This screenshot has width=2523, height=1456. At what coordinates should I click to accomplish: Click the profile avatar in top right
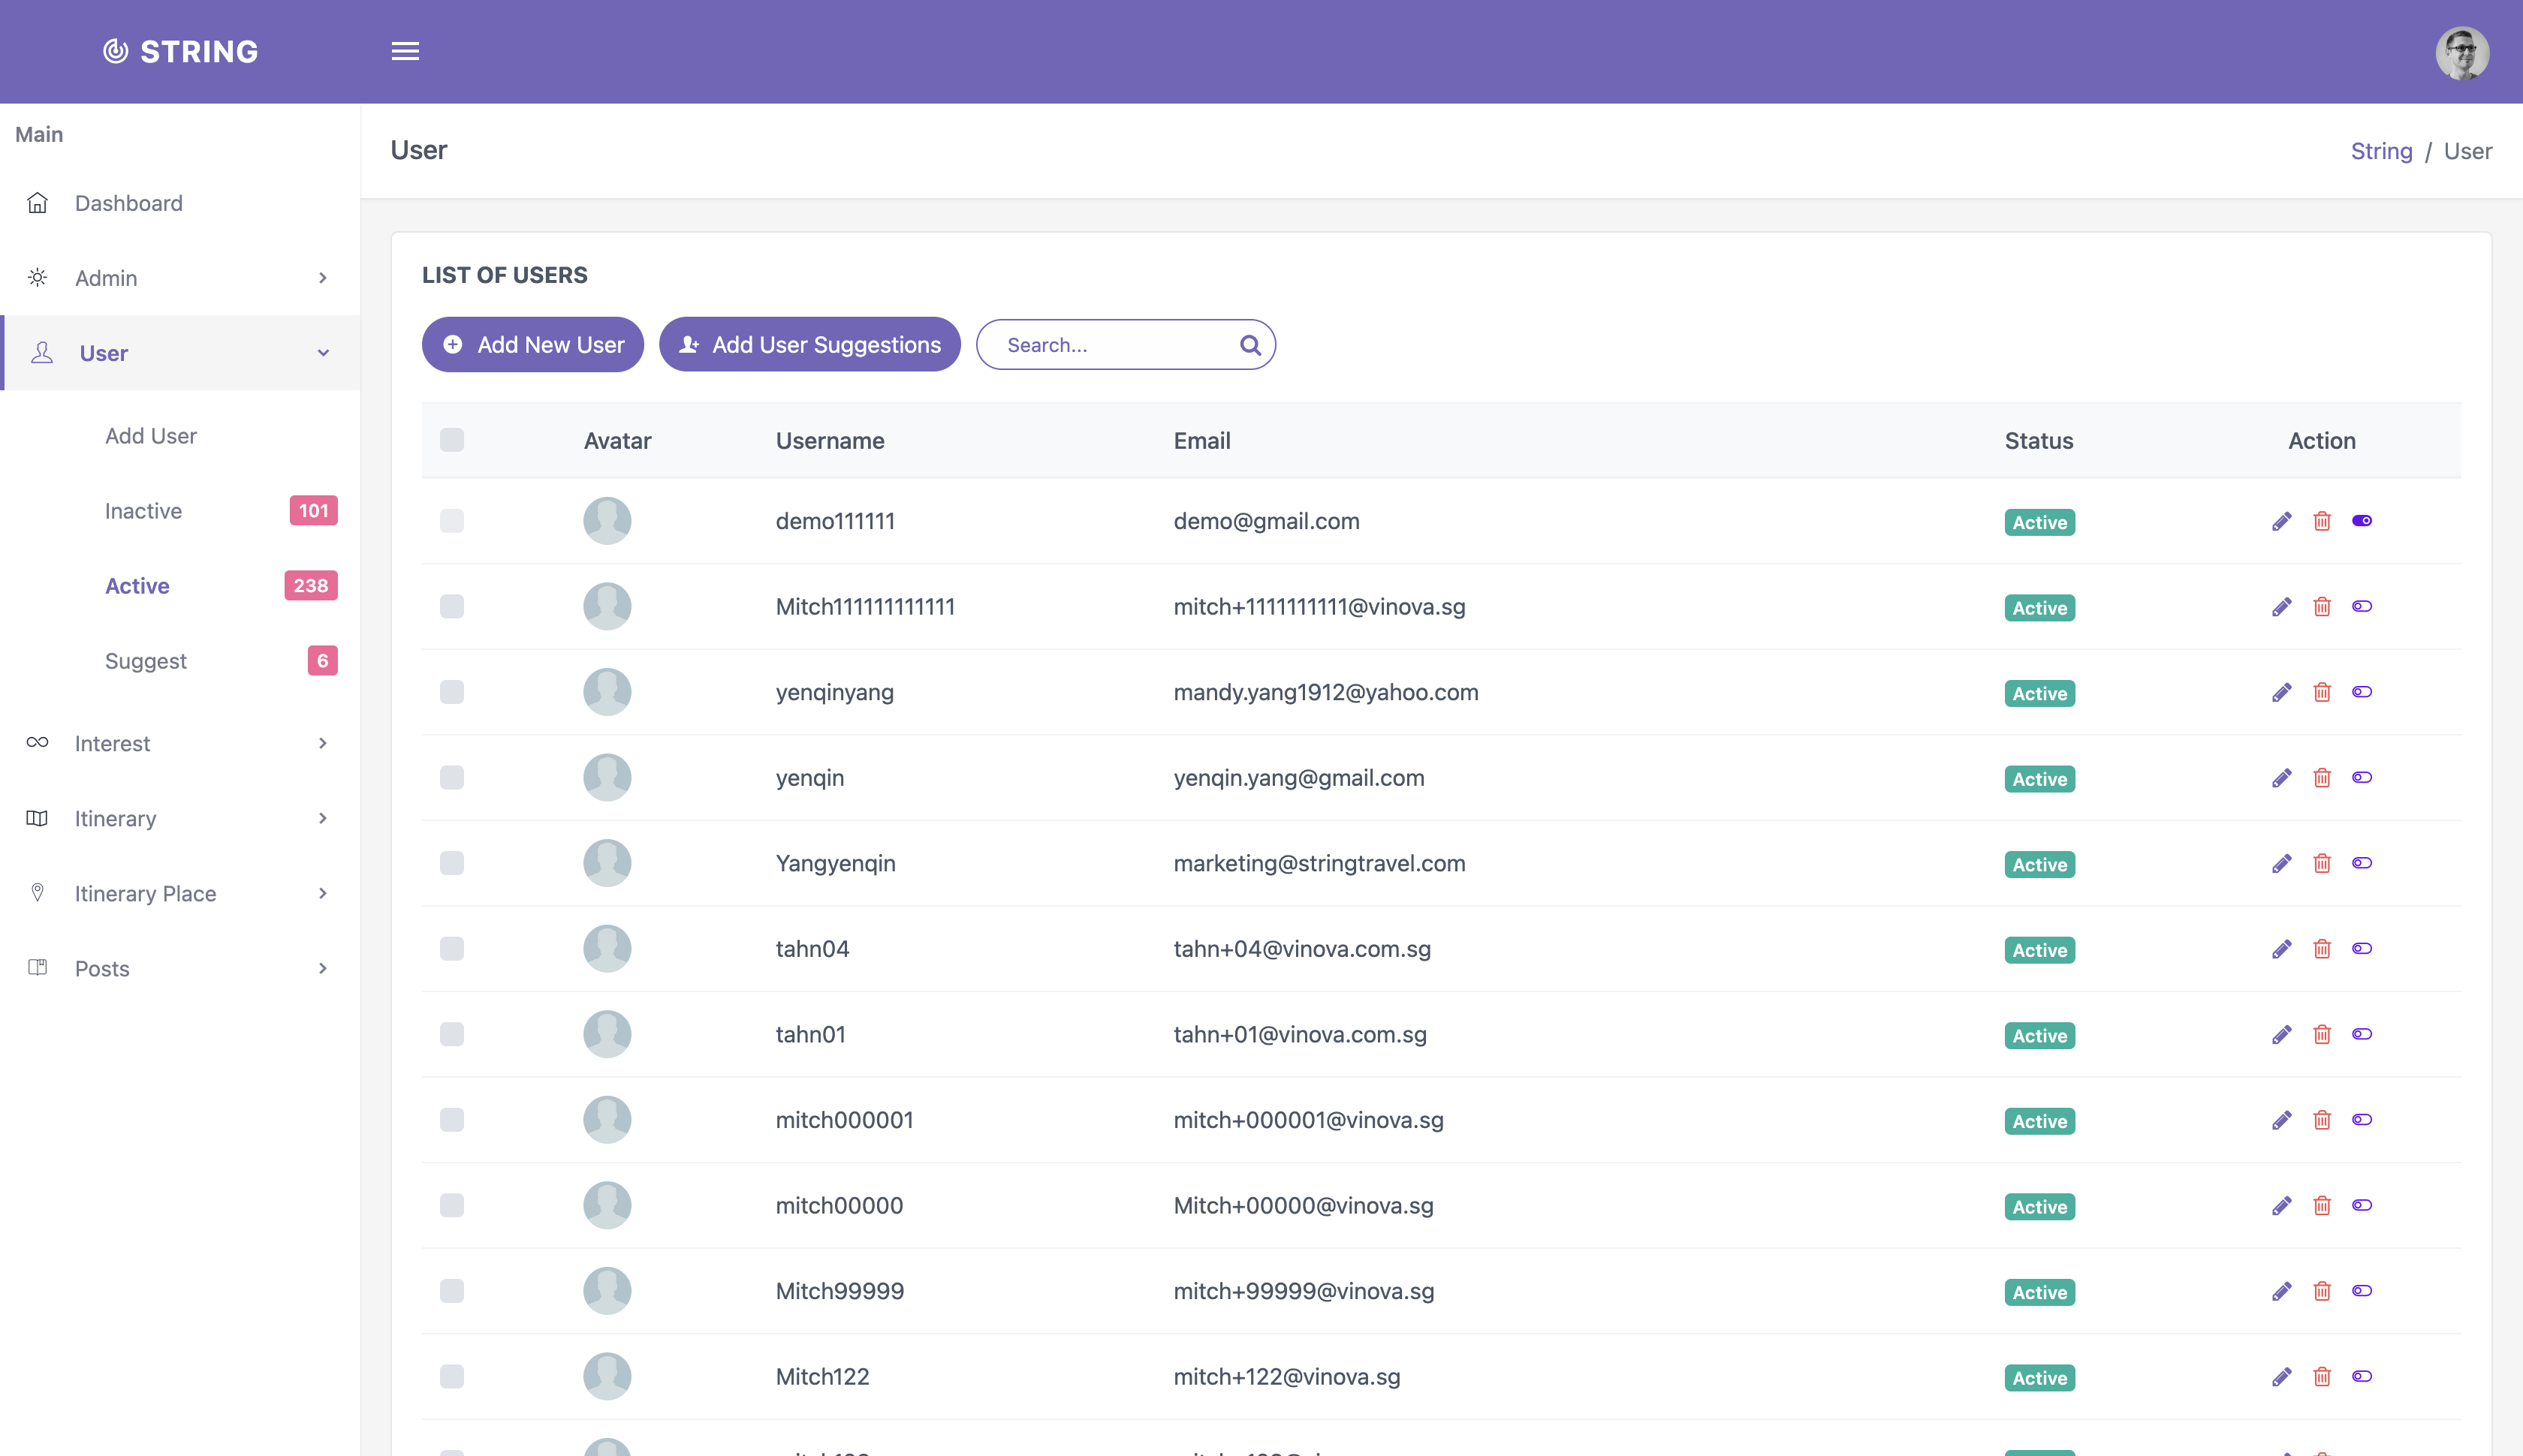2461,52
